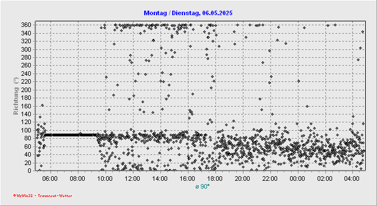This screenshot has height=206, width=377.
Task: Click the 06:00 time axis label
Action: (50, 179)
